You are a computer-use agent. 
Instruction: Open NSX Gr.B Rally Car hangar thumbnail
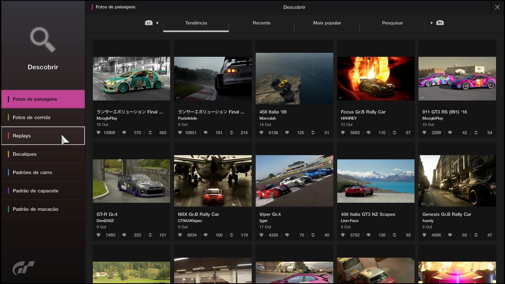213,181
